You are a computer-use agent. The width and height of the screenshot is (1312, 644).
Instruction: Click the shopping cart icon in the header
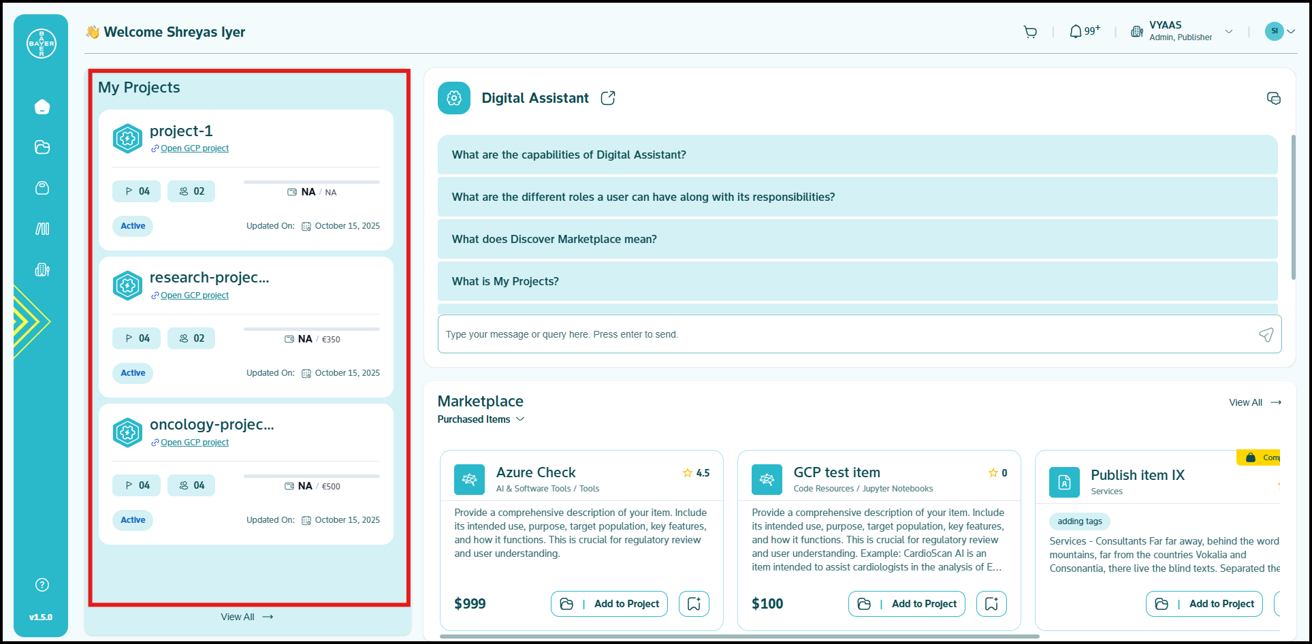point(1030,31)
